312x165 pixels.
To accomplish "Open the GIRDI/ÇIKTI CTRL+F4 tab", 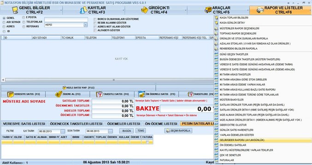I will [x=156, y=10].
